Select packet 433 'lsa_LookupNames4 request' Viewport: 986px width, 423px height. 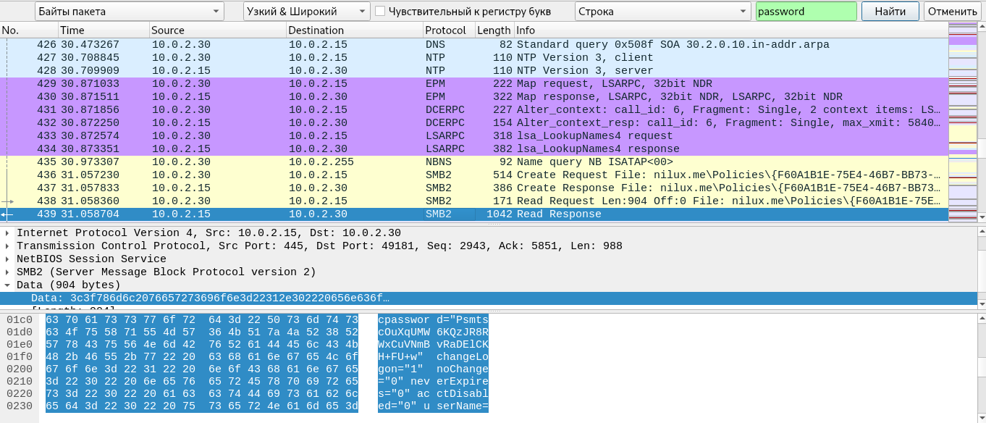(474, 136)
